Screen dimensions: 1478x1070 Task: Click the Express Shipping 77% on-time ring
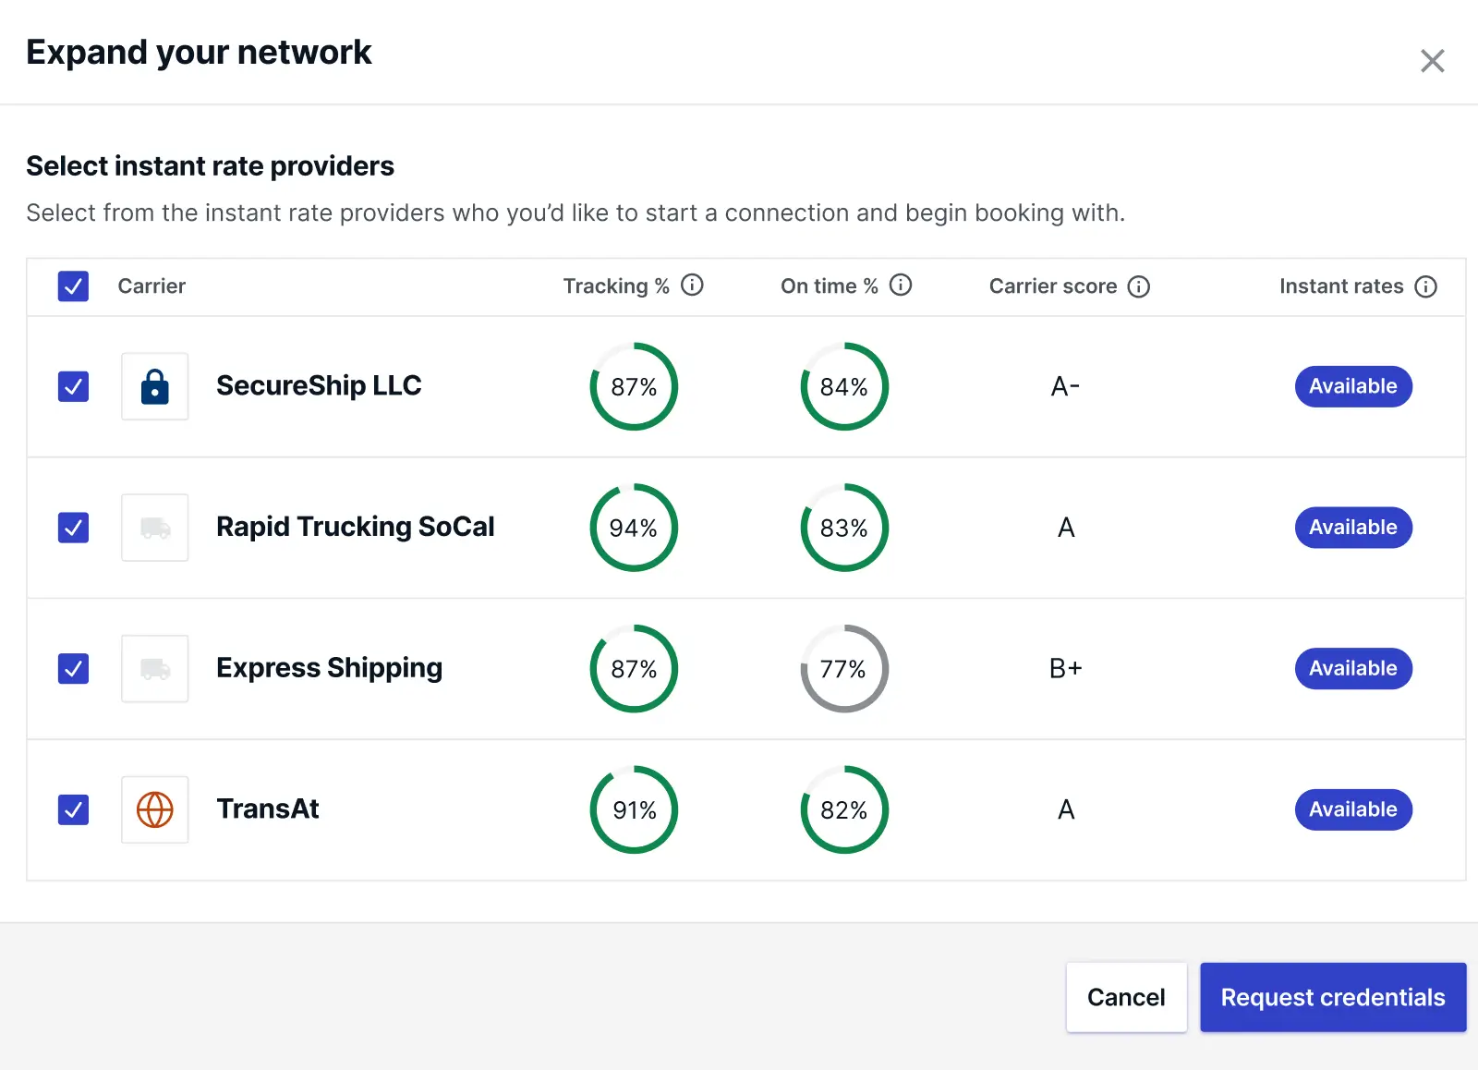(x=844, y=669)
